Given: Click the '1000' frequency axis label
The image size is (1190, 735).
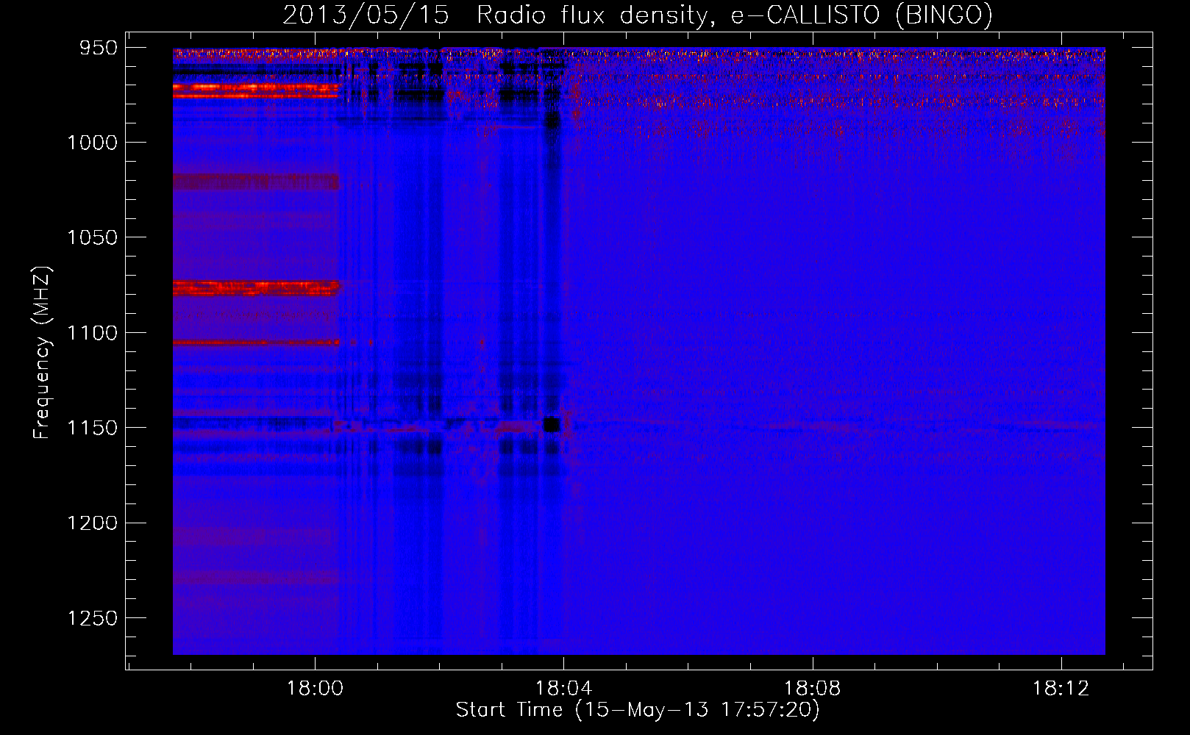Looking at the screenshot, I should [93, 143].
